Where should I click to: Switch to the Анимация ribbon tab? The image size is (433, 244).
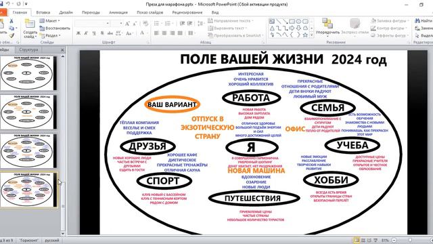pyautogui.click(x=118, y=12)
